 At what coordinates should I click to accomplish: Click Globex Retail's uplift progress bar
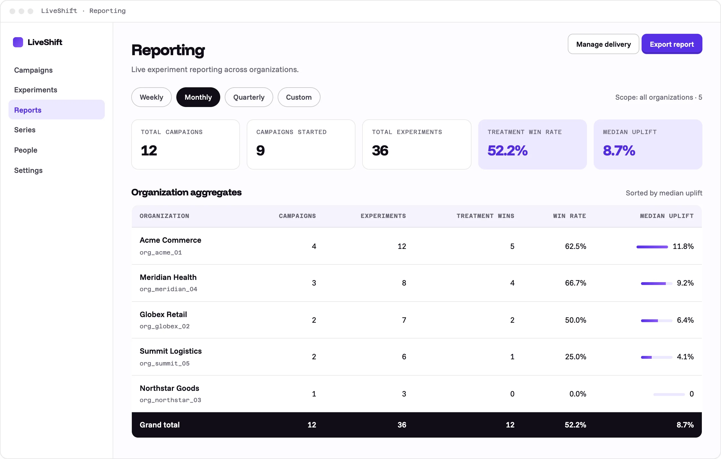(657, 321)
